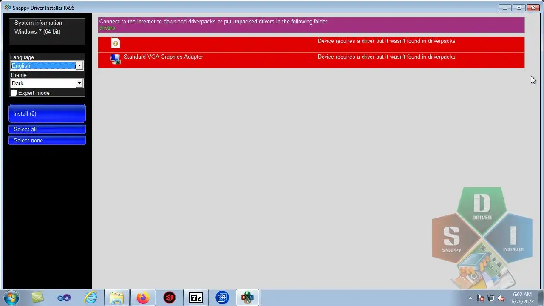The width and height of the screenshot is (544, 306).
Task: Enable the Expert mode checkbox
Action: coord(14,93)
